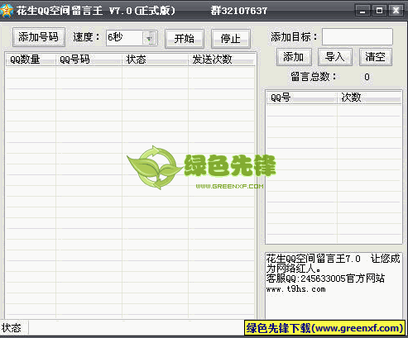Minimize the window from the title bar
Screen dimensions: 408x338
tap(362, 11)
